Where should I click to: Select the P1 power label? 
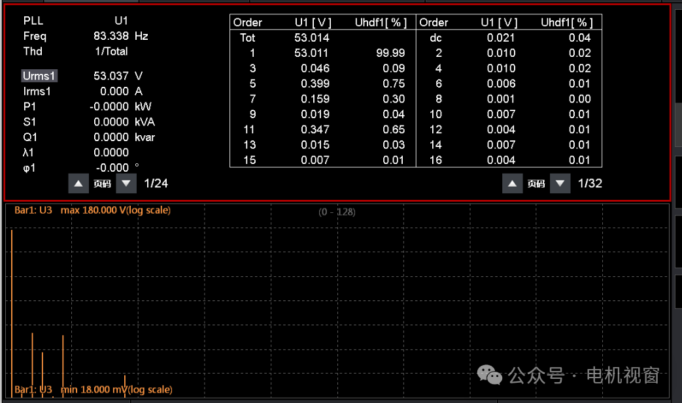point(29,106)
